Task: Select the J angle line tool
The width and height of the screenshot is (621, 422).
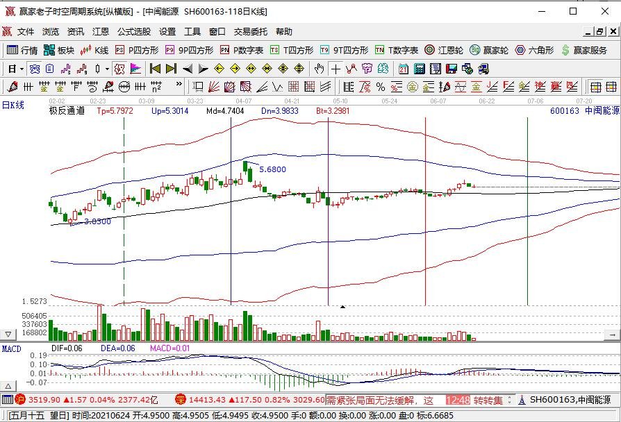Action: (492, 87)
